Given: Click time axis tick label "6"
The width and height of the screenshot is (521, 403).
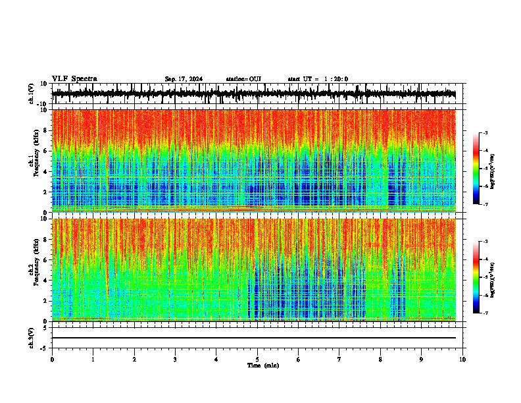Looking at the screenshot, I should [x=299, y=360].
